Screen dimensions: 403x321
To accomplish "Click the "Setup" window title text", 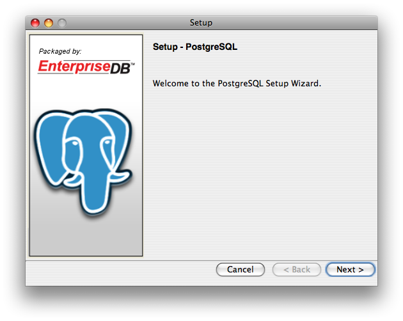I will (x=201, y=23).
